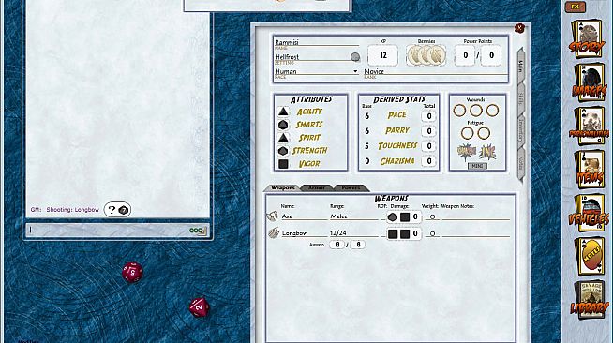Click the Bennies coins stack

click(x=426, y=55)
